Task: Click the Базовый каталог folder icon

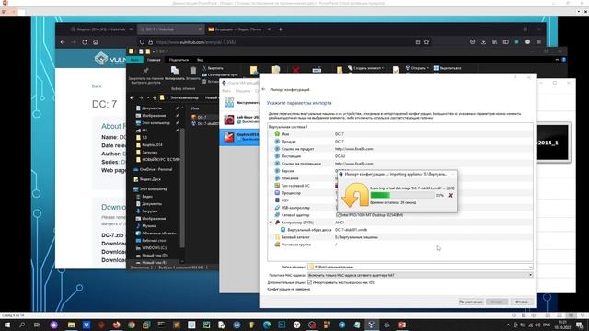Action: click(277, 237)
